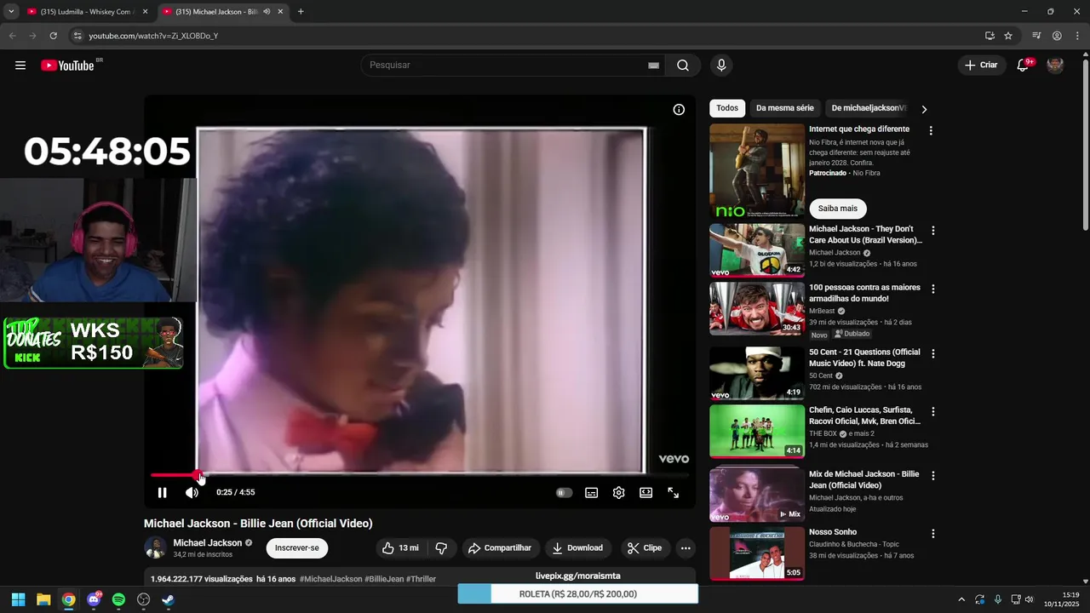Select the Todos filter chip
Screen dimensions: 1090x613
click(x=727, y=108)
